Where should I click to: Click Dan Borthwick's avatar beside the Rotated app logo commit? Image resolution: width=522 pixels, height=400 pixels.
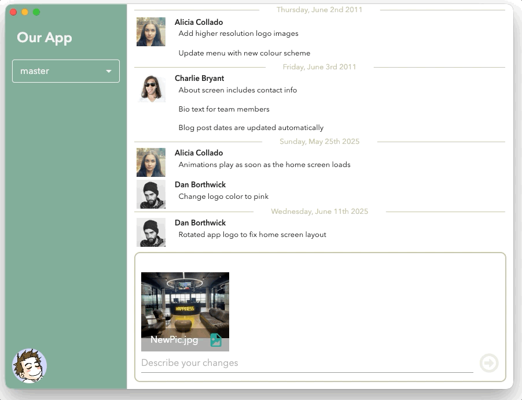151,232
